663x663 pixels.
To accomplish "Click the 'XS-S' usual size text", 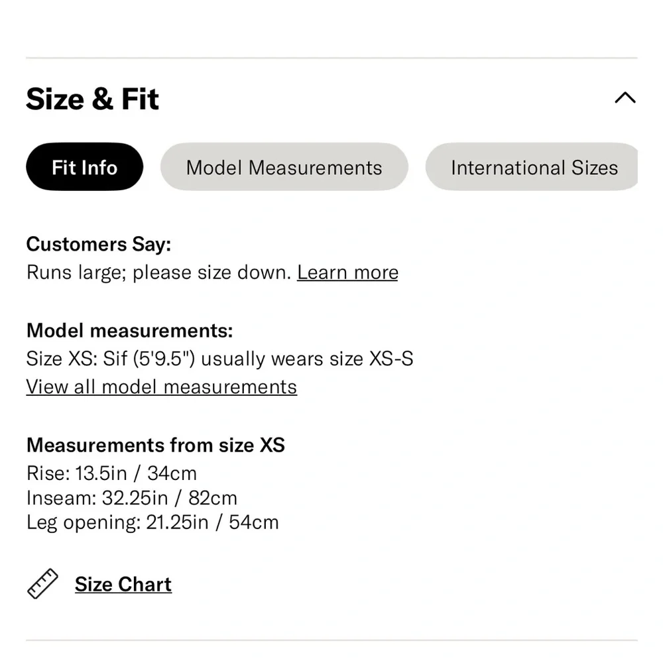I will (x=391, y=359).
